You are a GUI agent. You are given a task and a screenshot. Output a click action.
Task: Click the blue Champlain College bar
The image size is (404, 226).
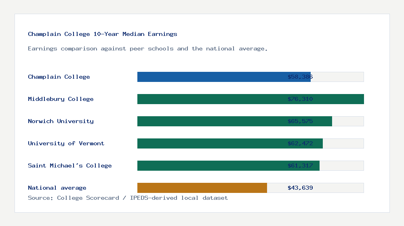click(x=224, y=77)
